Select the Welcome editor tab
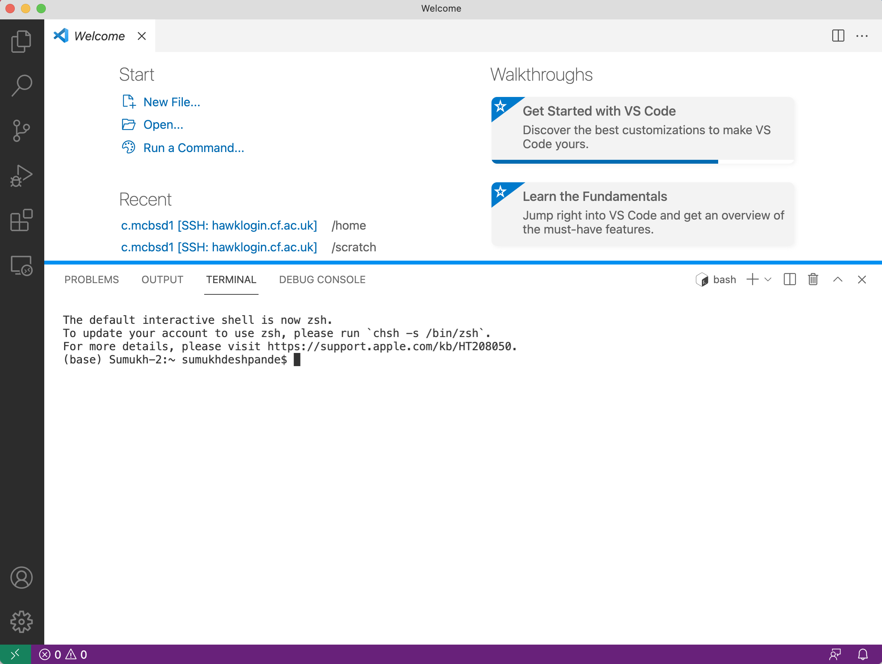 pos(100,36)
